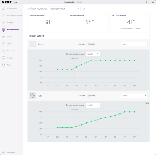Open the lighting sun icon

coord(3,23)
